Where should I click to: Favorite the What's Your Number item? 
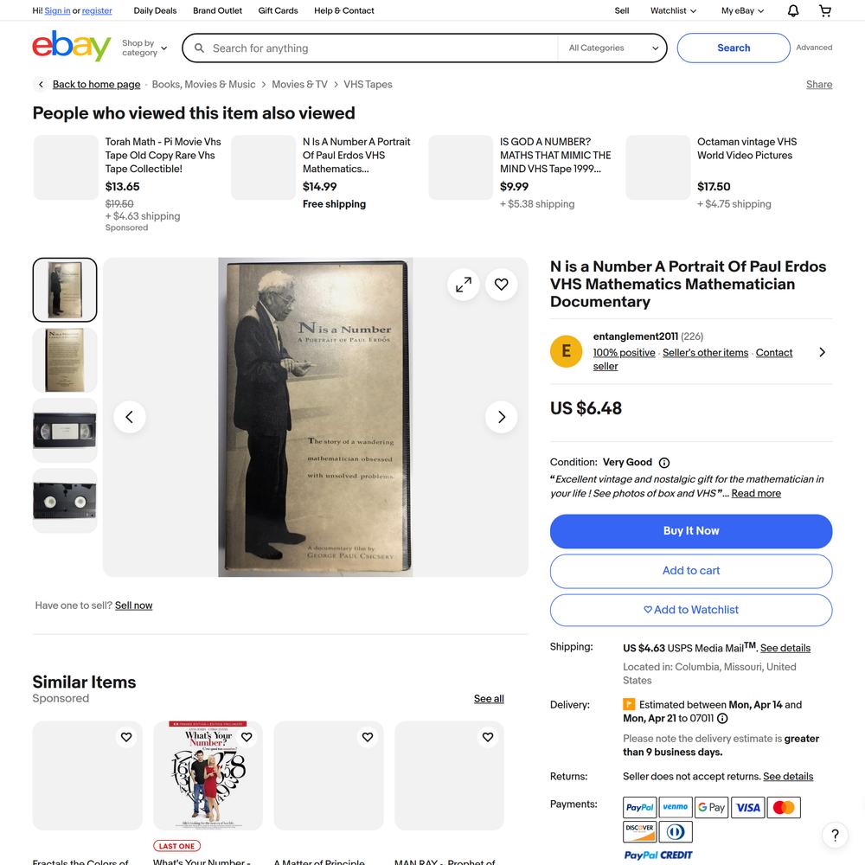point(247,736)
